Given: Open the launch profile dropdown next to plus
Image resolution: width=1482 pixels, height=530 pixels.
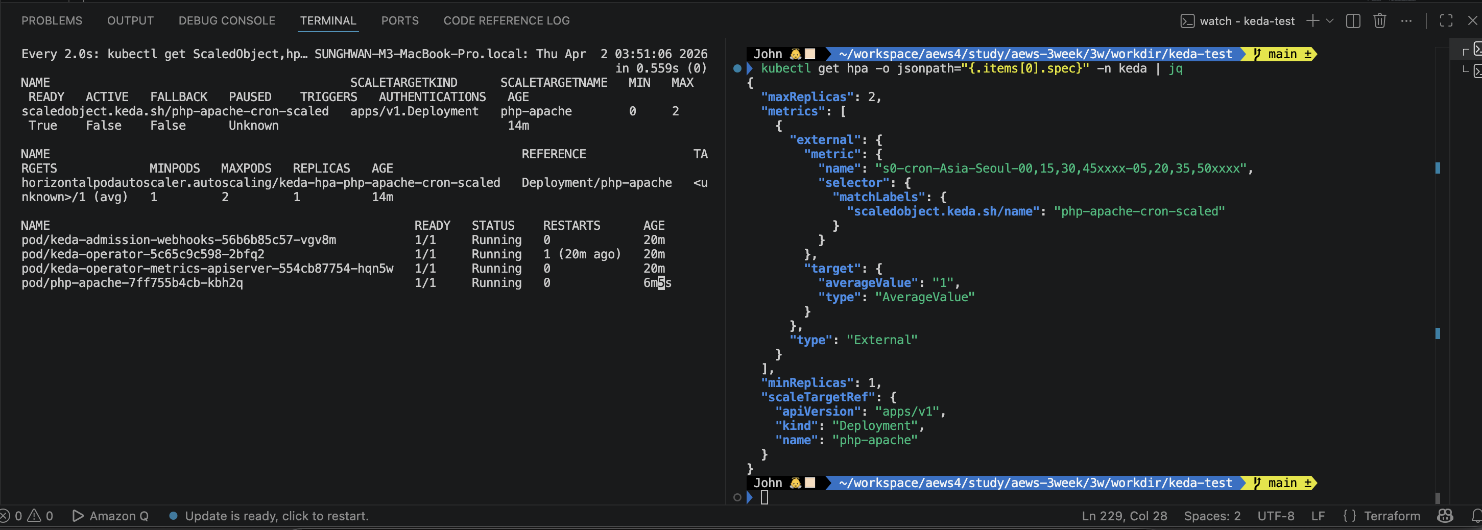Looking at the screenshot, I should tap(1329, 21).
